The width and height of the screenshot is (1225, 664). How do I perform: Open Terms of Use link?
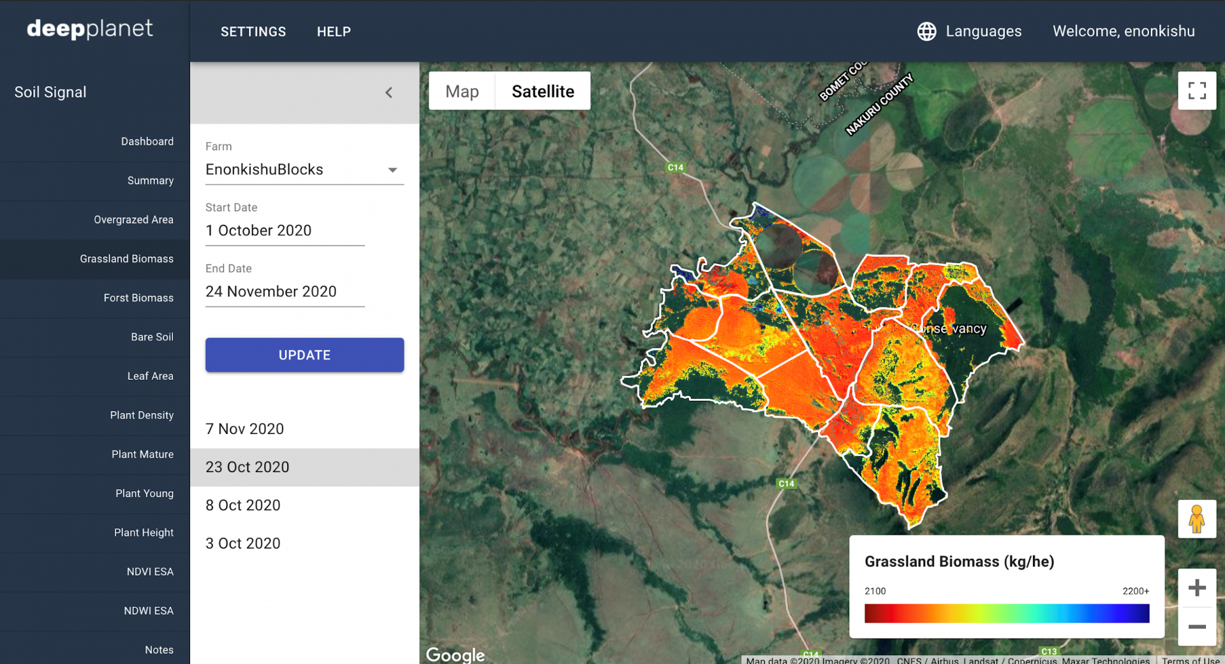tap(1191, 660)
